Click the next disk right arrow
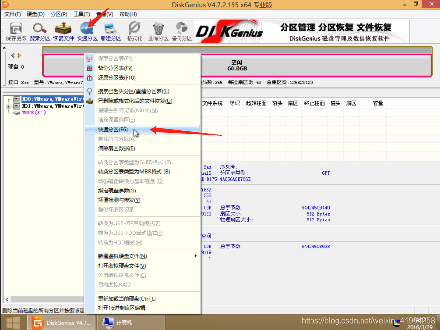This screenshot has height=330, width=440. tap(19, 55)
